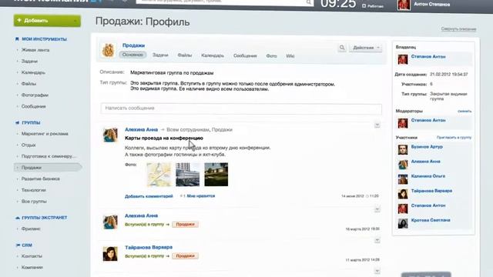Open the Маркетинг и реклама group
Screen dimensions: 493x277
tap(45, 134)
